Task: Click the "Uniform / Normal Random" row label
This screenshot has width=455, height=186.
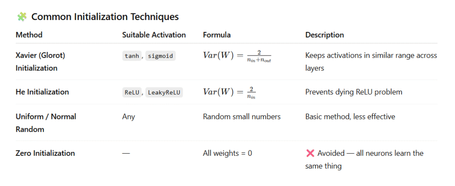Action: 46,122
